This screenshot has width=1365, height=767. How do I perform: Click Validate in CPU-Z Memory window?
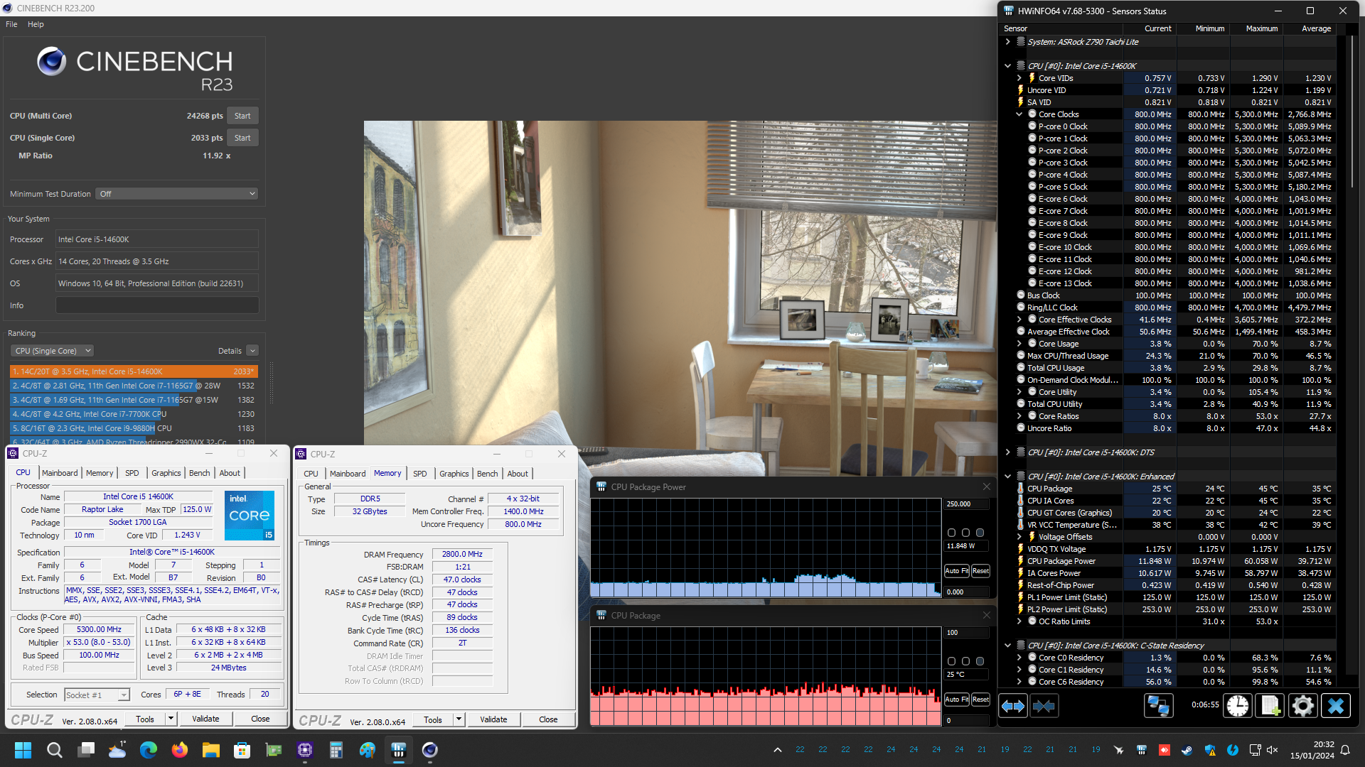pos(493,719)
